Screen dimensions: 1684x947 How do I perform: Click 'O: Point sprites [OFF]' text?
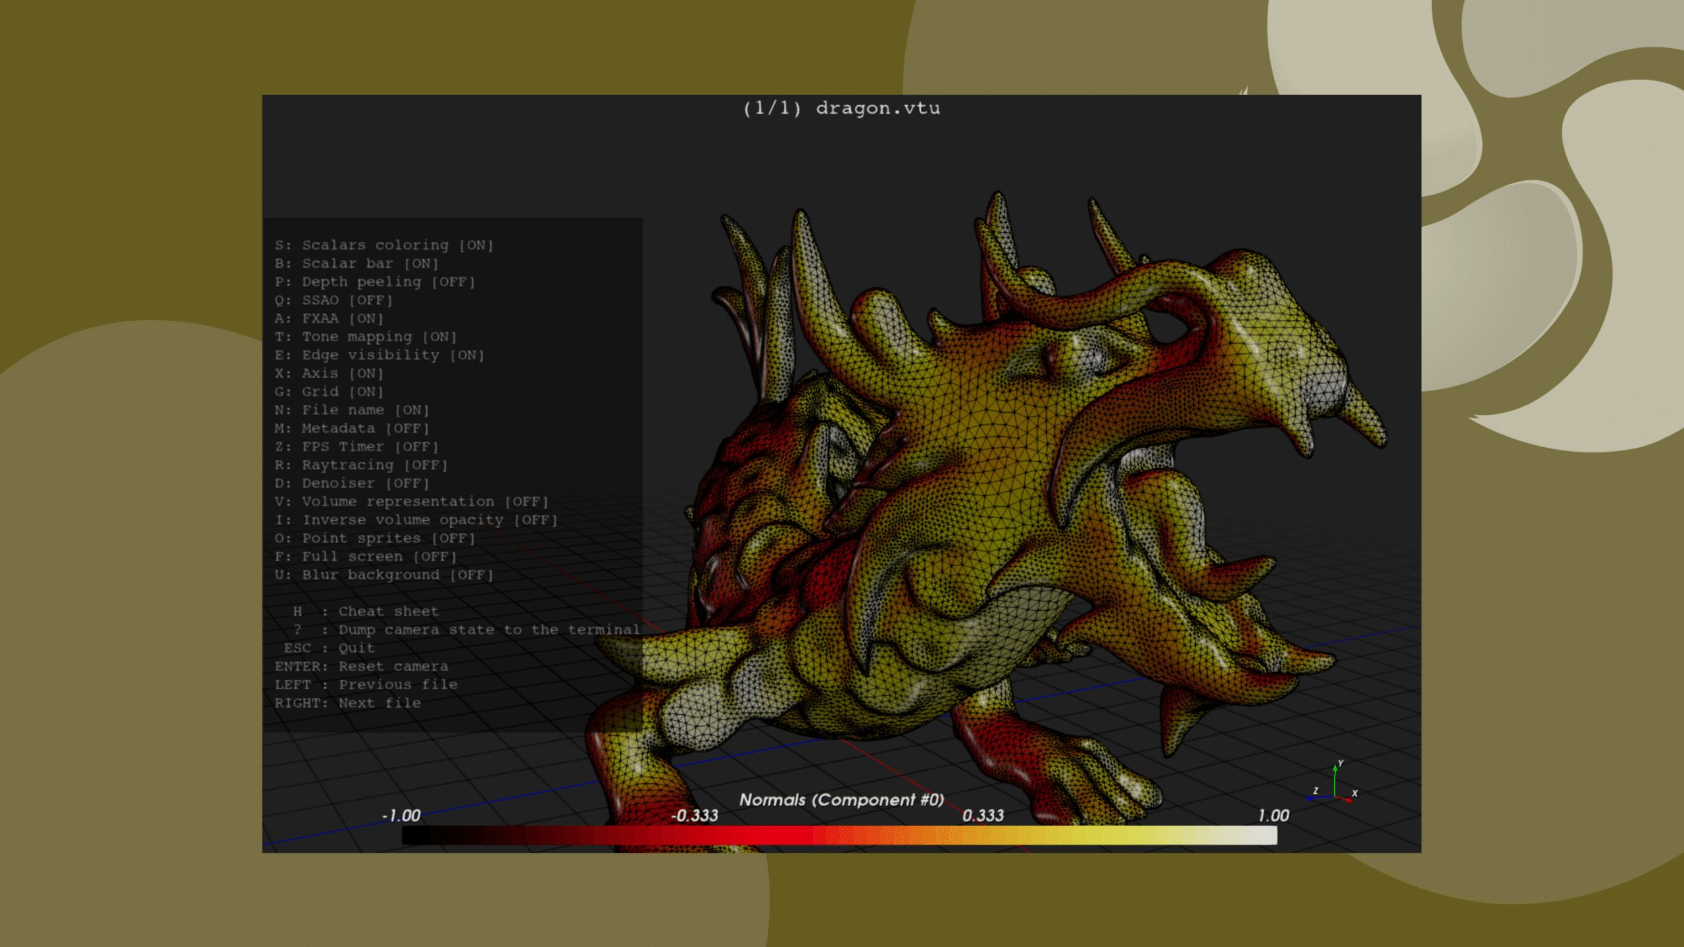[375, 539]
